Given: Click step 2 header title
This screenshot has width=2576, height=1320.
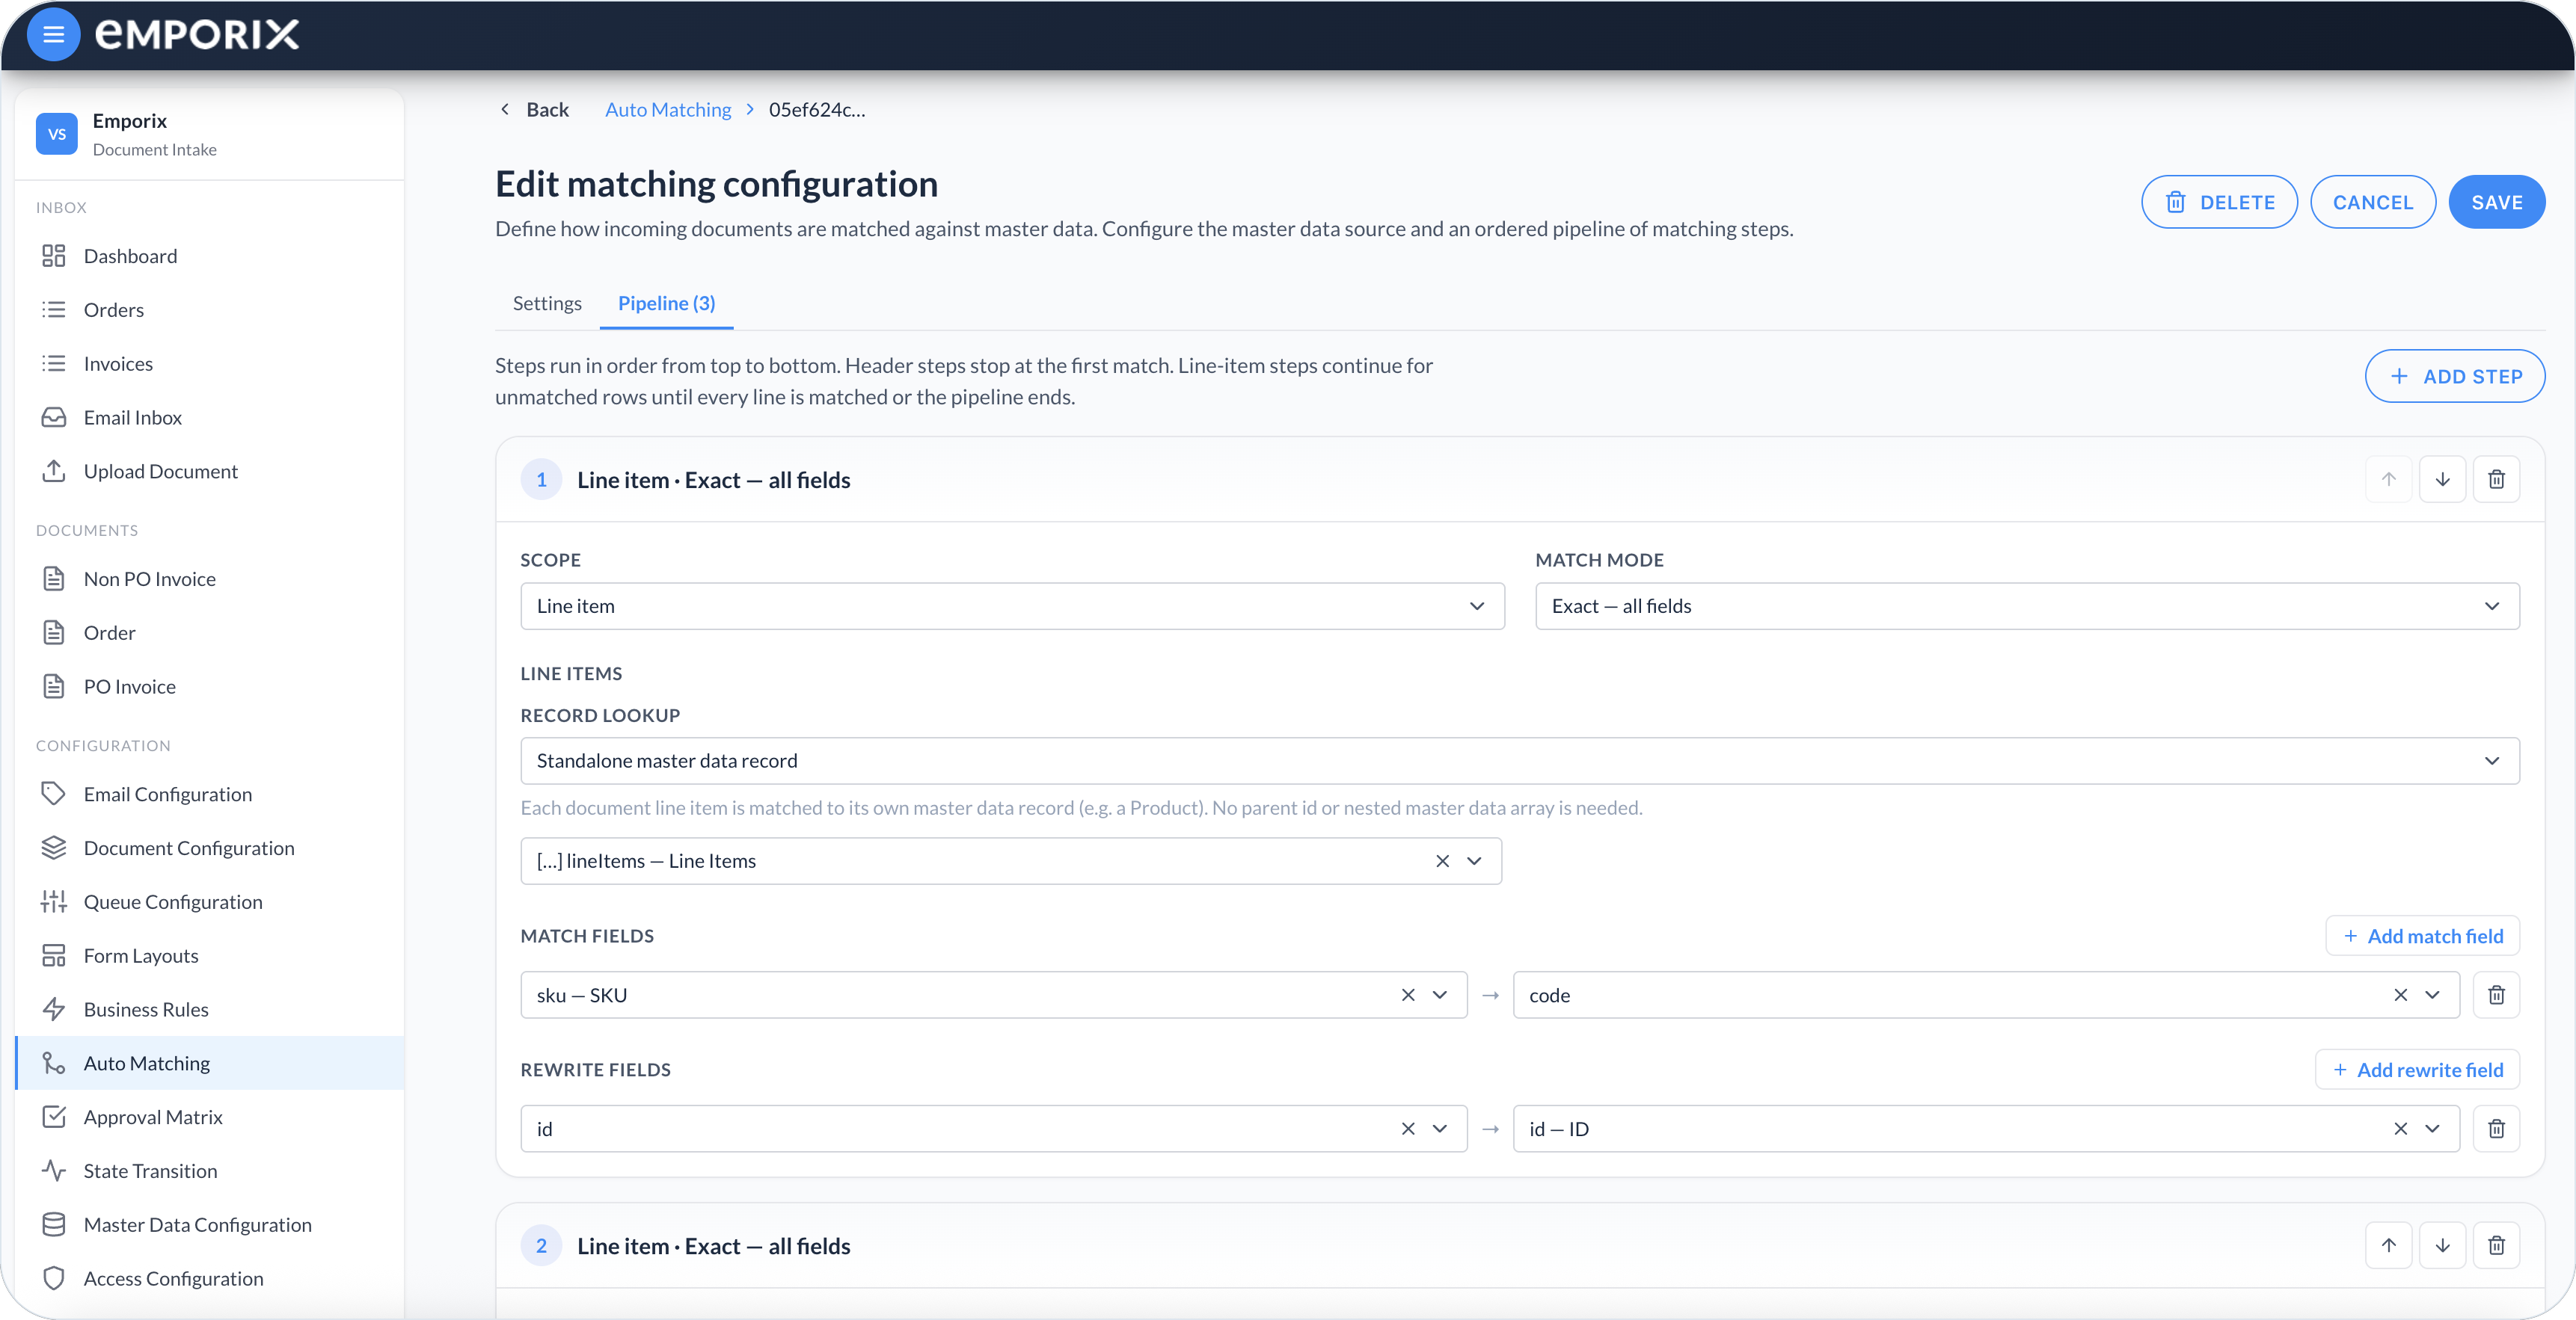Looking at the screenshot, I should click(714, 1246).
